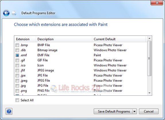Toggle the .gif extension checkbox
Viewport: 165px width, 120px height.
17,60
